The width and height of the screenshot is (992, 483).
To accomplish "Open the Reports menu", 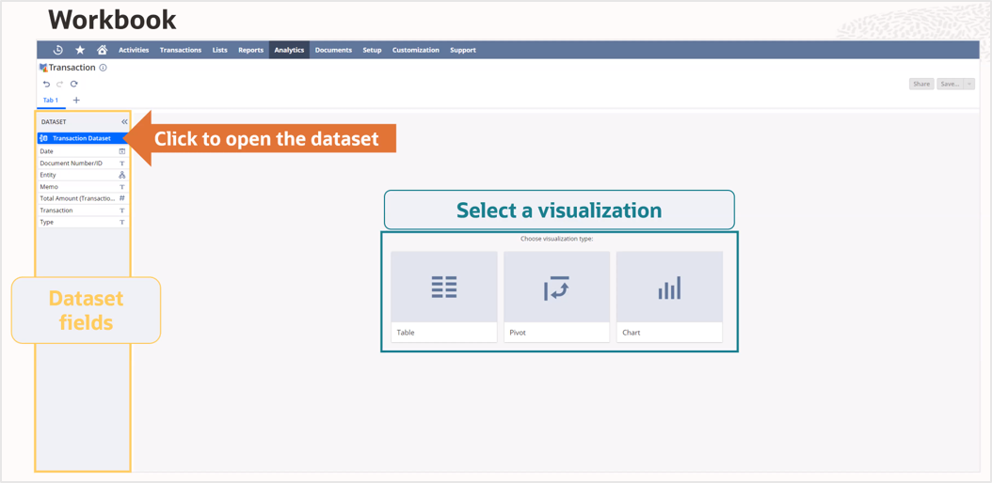I will click(250, 50).
